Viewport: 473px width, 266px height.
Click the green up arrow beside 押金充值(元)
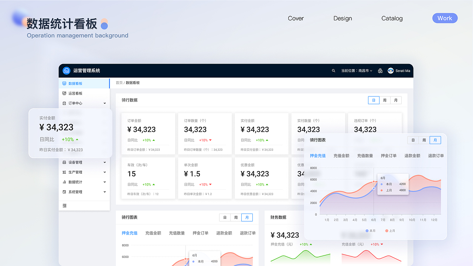(x=311, y=244)
